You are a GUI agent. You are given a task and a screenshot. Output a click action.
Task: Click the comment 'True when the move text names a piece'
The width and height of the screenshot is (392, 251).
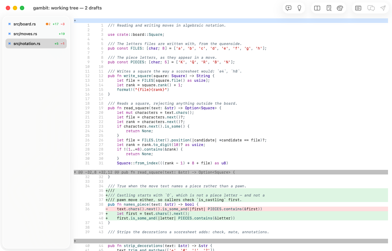pos(177,186)
